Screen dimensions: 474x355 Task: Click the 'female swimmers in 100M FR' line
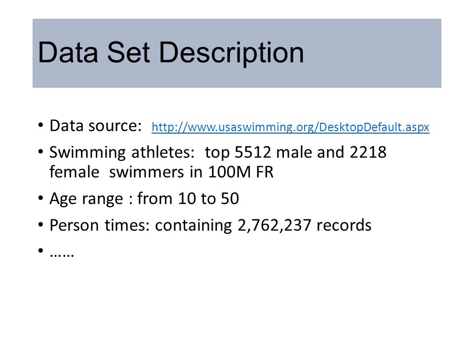(x=161, y=172)
